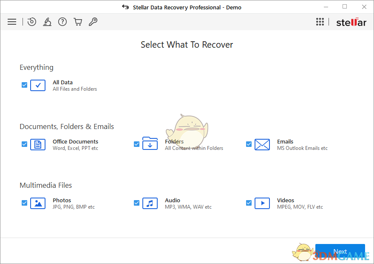Uncheck the All Data checkbox
The width and height of the screenshot is (374, 264).
(24, 85)
